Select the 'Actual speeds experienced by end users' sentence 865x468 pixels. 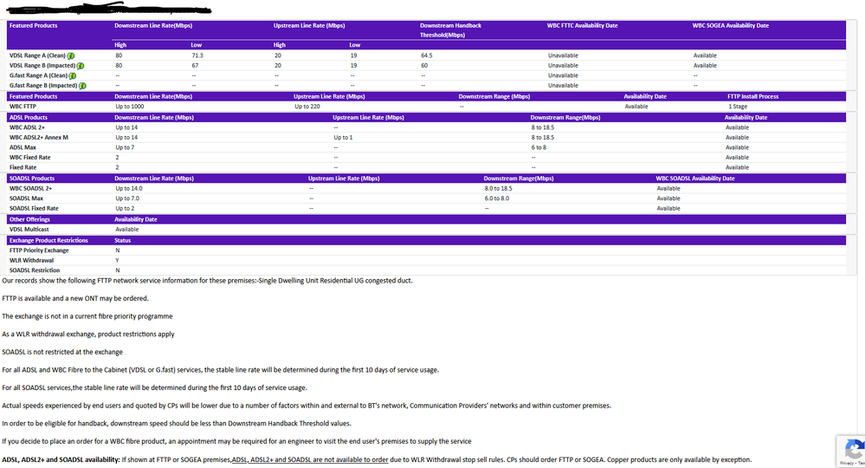point(307,406)
